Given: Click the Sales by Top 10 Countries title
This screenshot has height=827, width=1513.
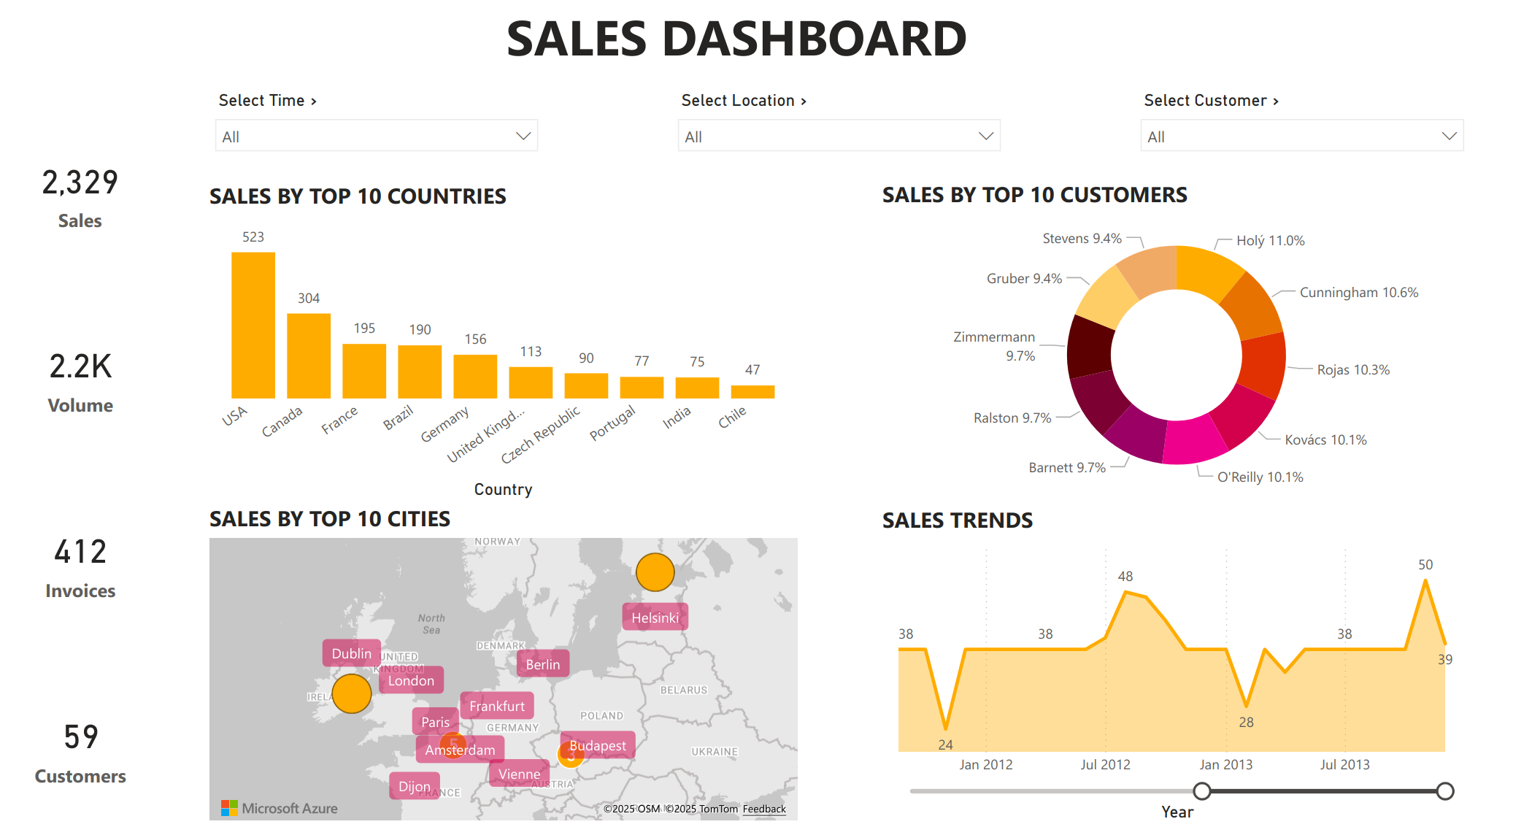Looking at the screenshot, I should (x=358, y=196).
